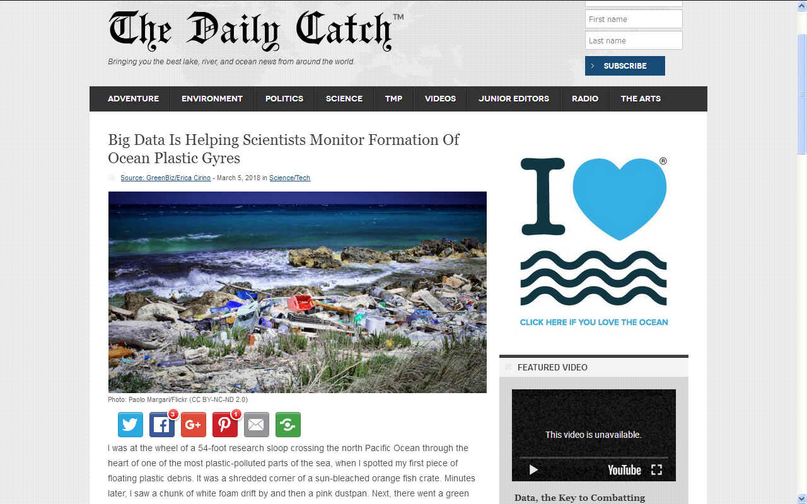Image resolution: width=807 pixels, height=504 pixels.
Task: Open the Science/Tech category link
Action: tap(290, 178)
